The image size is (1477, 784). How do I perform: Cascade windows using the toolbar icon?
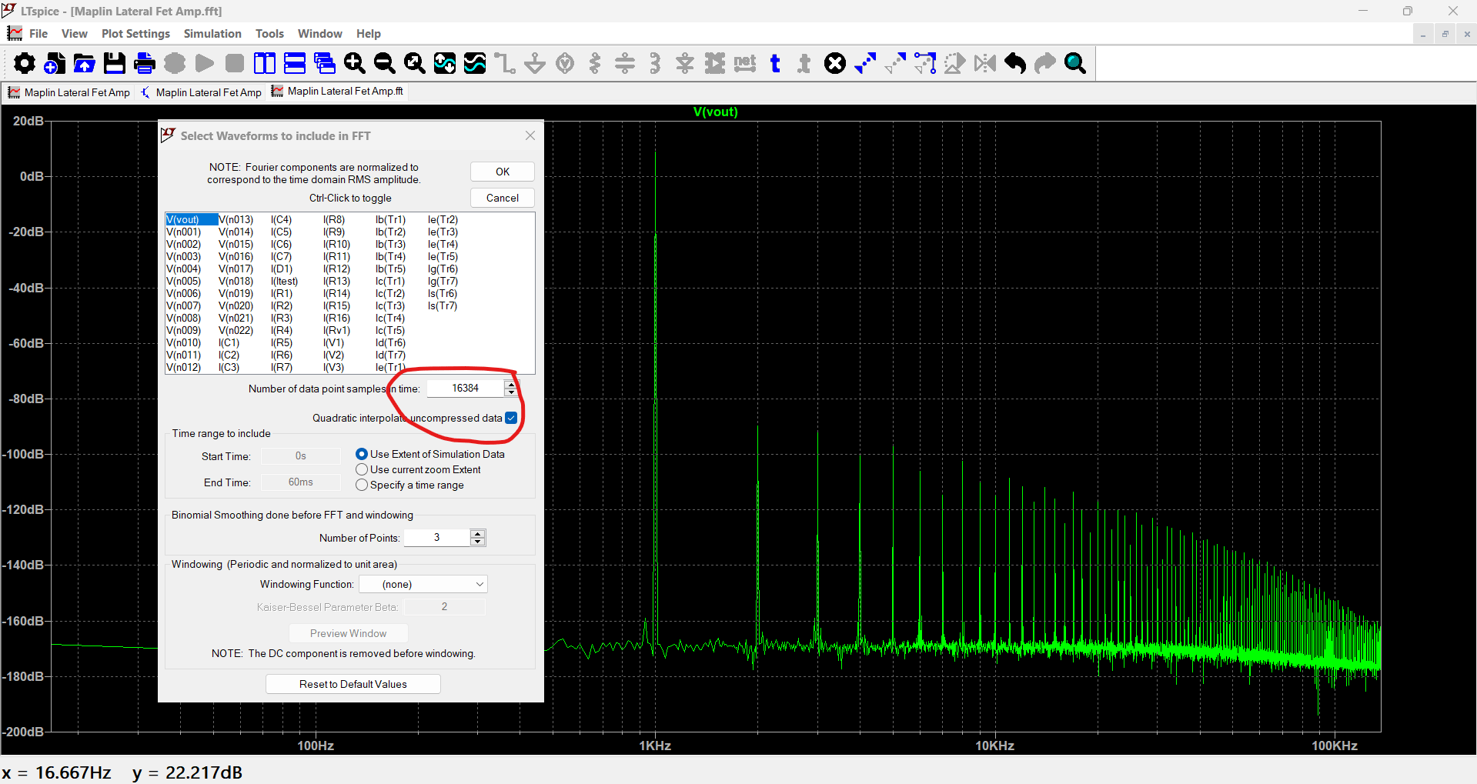[325, 63]
